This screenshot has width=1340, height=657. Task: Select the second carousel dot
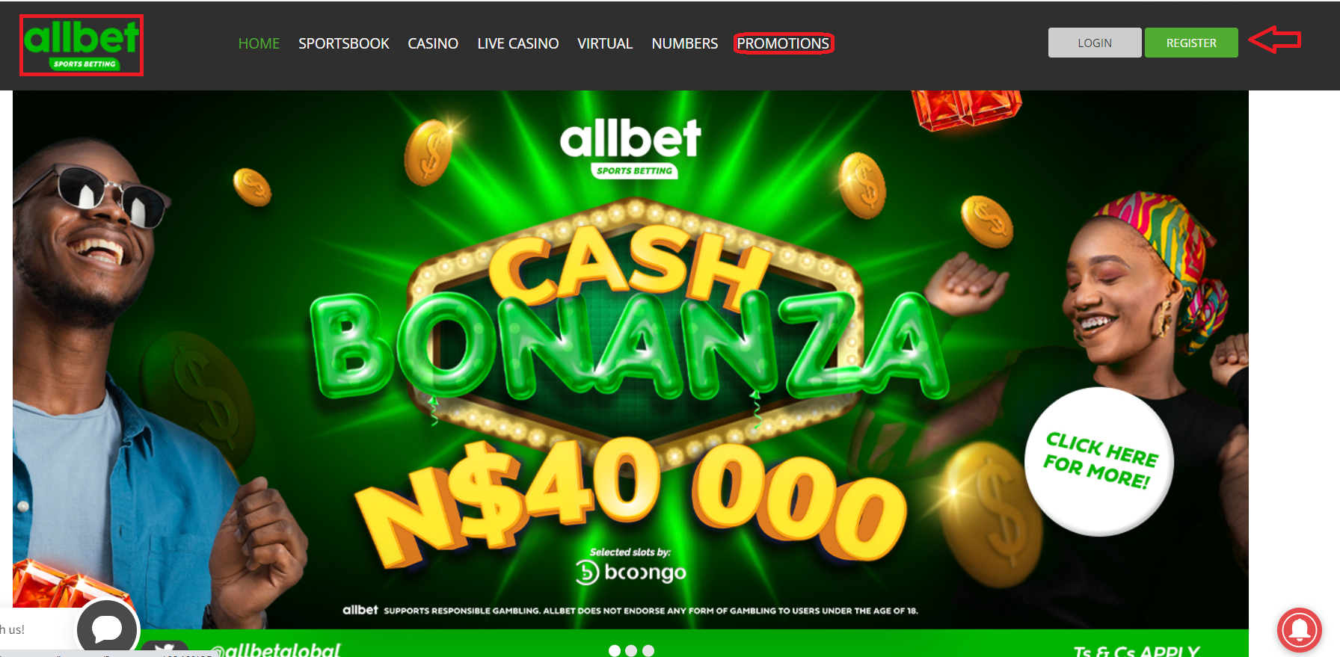[631, 651]
